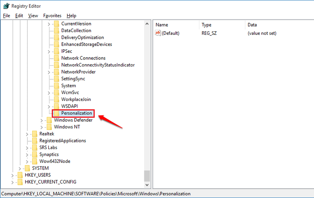Viewport: 314px width, 198px height.
Task: Click the REG_SZ type cell
Action: pos(209,33)
